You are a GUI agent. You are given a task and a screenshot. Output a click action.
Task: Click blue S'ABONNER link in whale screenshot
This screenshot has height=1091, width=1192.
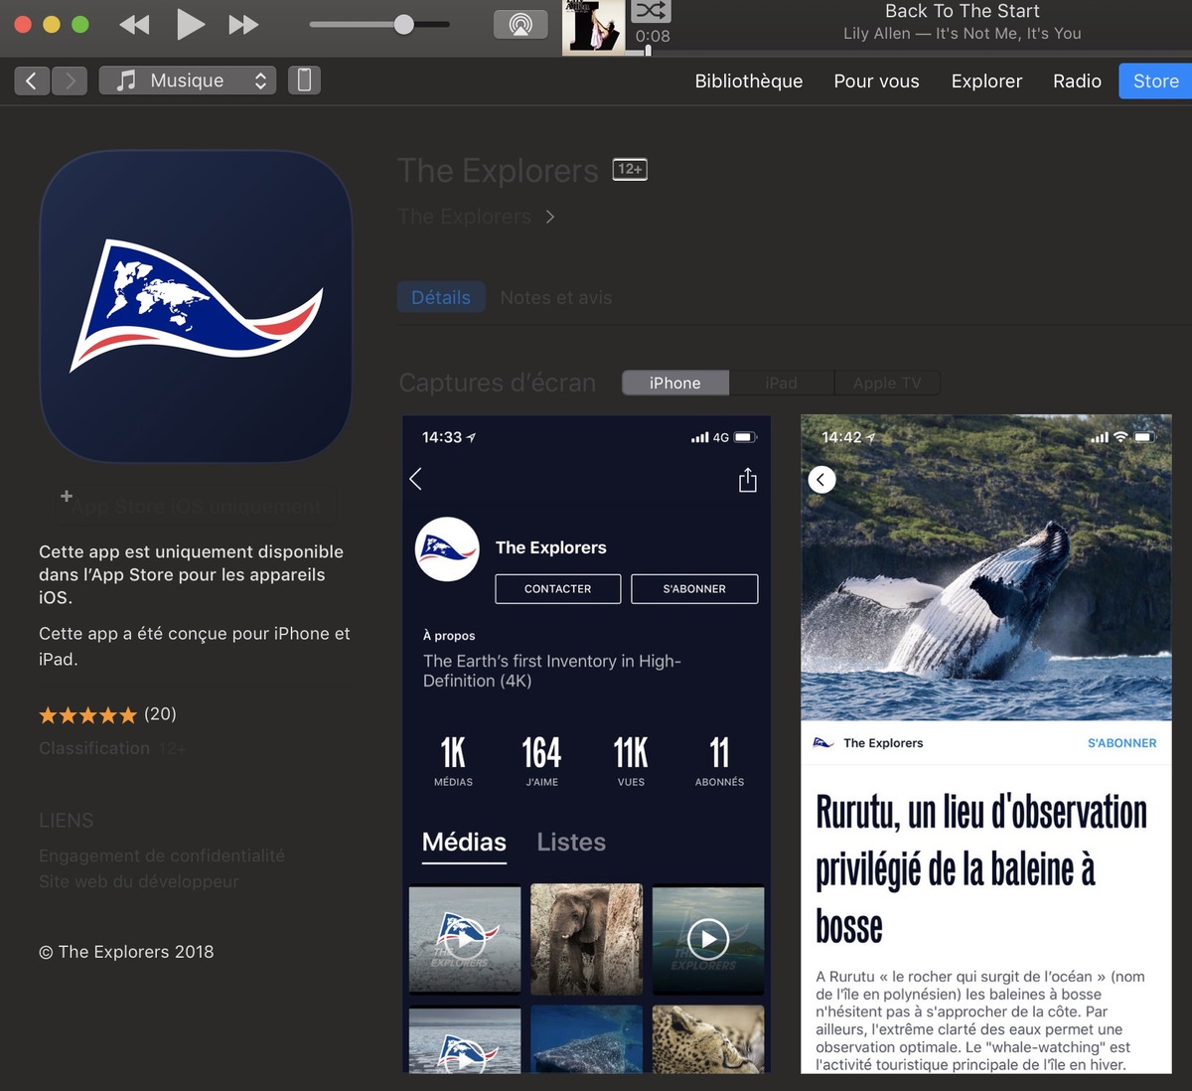point(1122,743)
